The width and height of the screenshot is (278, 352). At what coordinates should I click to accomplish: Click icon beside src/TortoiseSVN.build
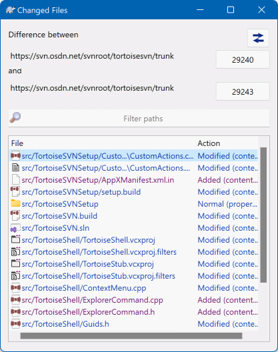point(15,216)
